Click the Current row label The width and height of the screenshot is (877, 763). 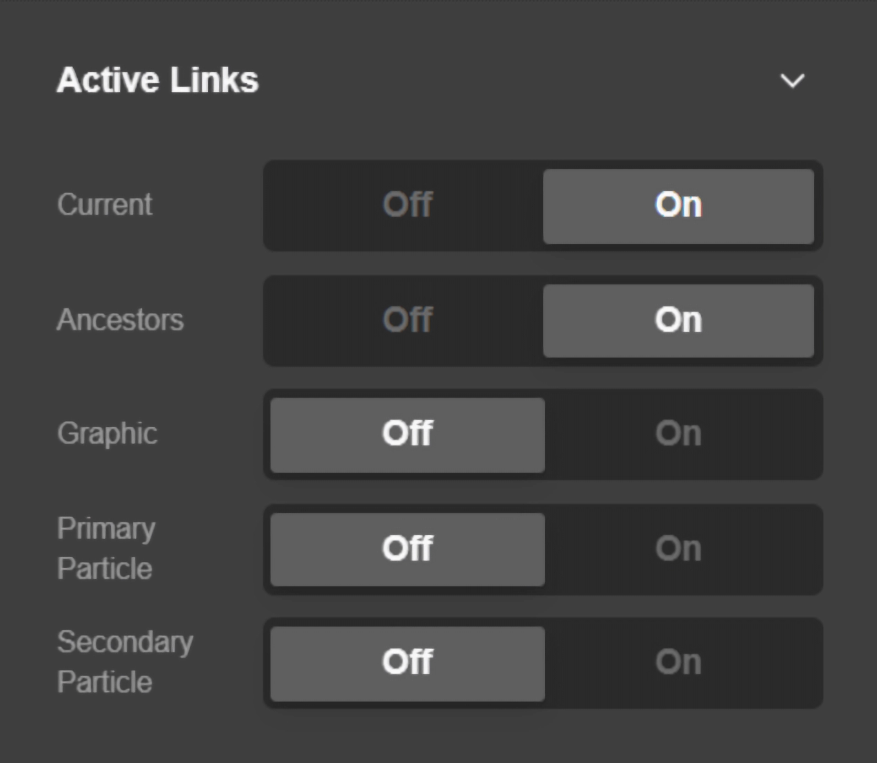click(104, 204)
